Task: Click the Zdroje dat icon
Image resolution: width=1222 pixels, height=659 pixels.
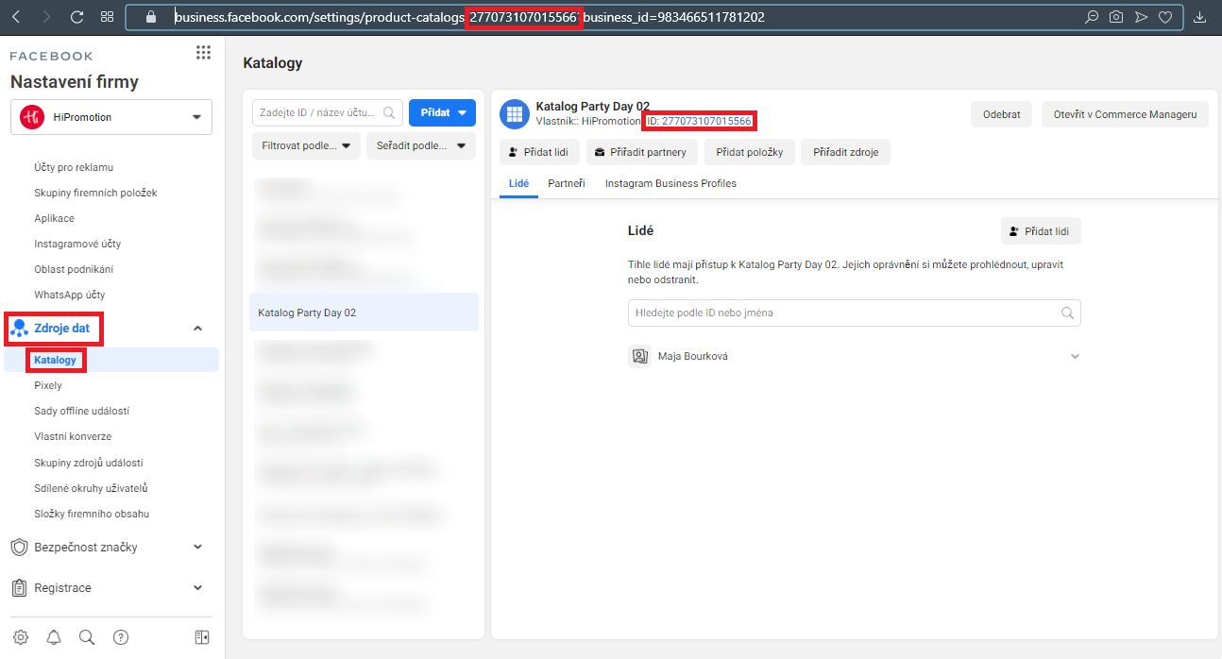Action: pos(18,329)
